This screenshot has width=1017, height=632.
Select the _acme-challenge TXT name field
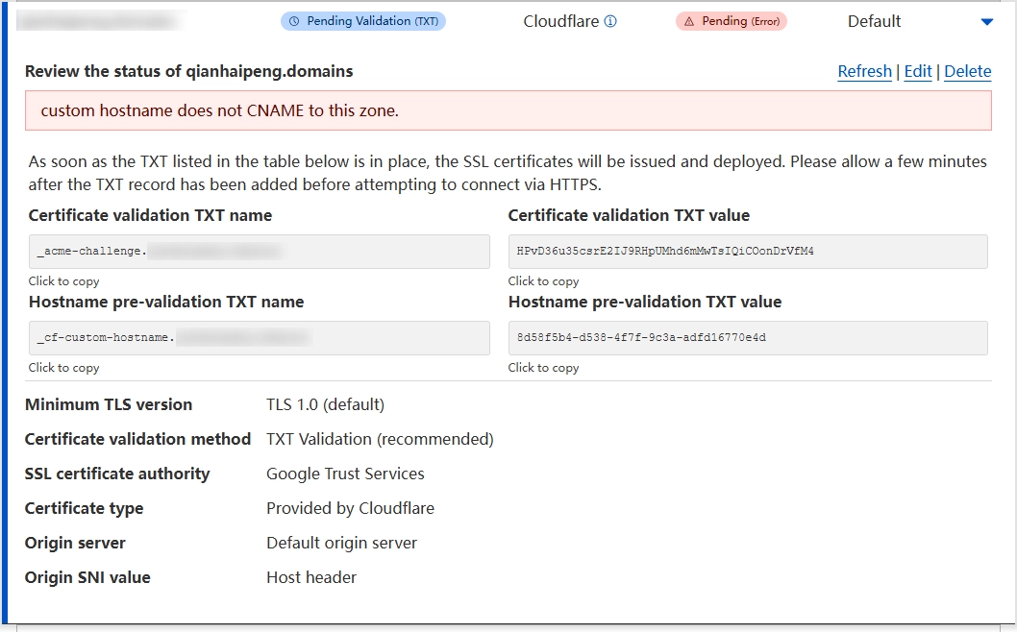[x=259, y=252]
